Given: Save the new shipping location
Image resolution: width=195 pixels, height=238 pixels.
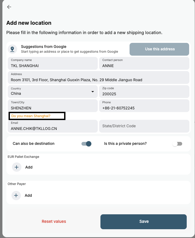Looking at the screenshot, I should pos(143,221).
